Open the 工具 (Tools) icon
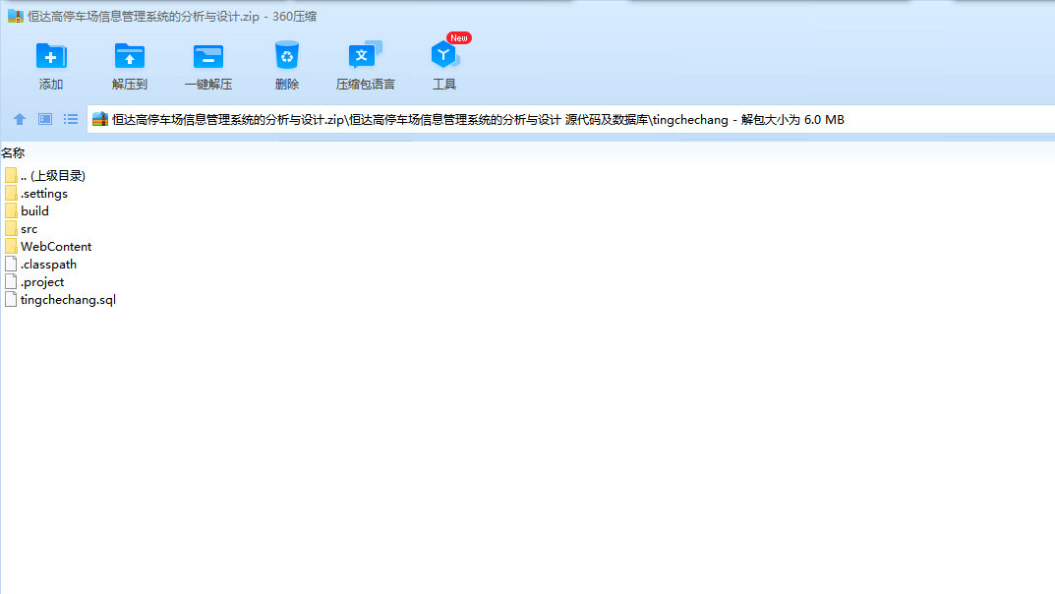 click(444, 55)
